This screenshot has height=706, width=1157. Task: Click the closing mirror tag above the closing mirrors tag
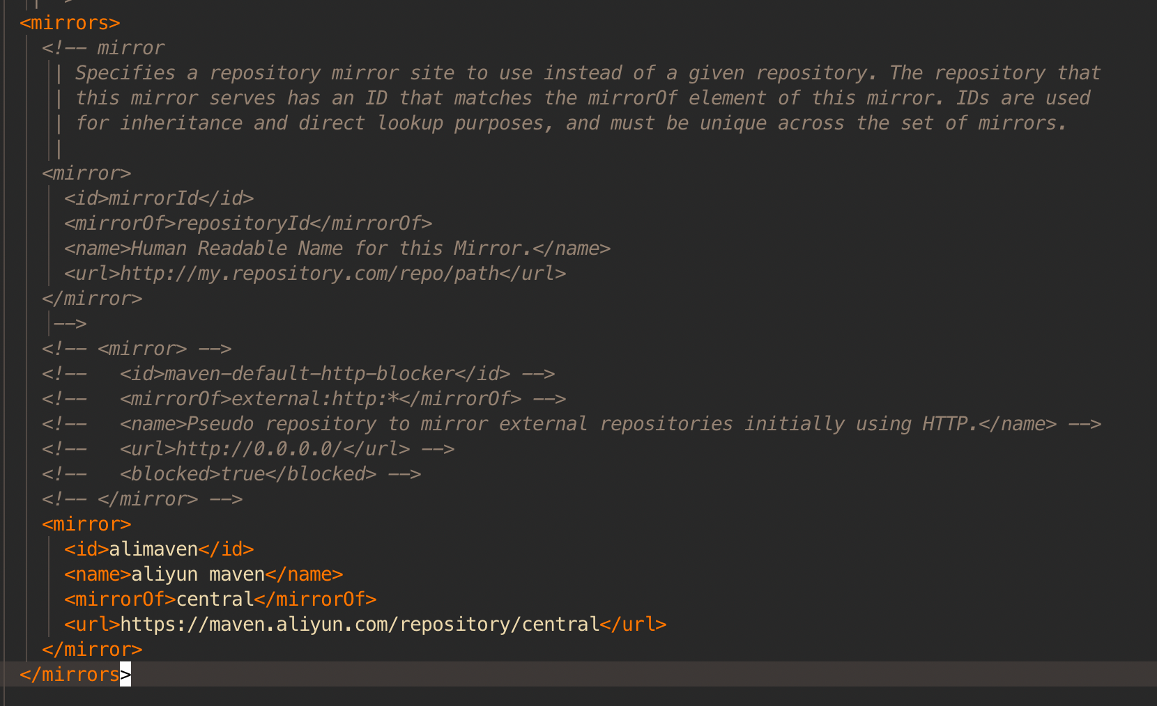click(92, 650)
